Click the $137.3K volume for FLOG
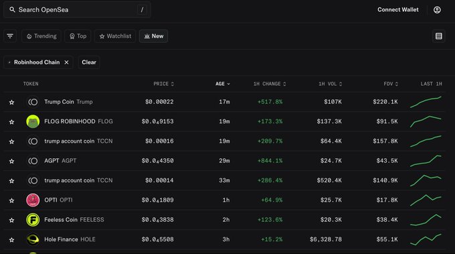This screenshot has height=254, width=455. (x=329, y=121)
